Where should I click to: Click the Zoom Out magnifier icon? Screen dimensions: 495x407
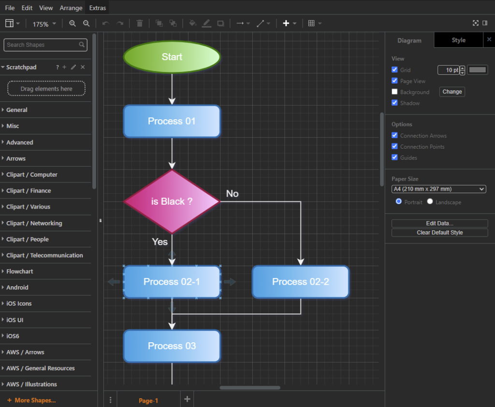click(86, 23)
